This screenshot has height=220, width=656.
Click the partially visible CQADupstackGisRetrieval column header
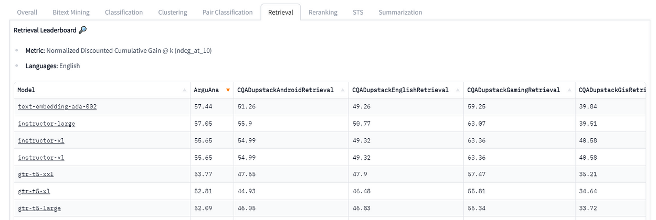pos(611,90)
